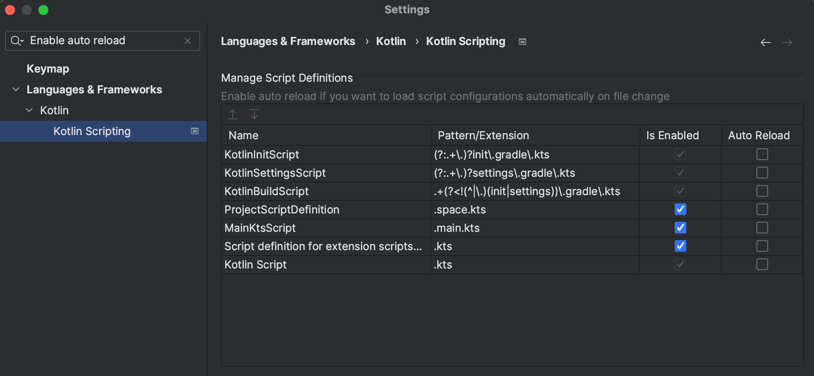The image size is (814, 376).
Task: Click KotlinBuildScript's gradle.kts regex pattern cell
Action: (535, 191)
